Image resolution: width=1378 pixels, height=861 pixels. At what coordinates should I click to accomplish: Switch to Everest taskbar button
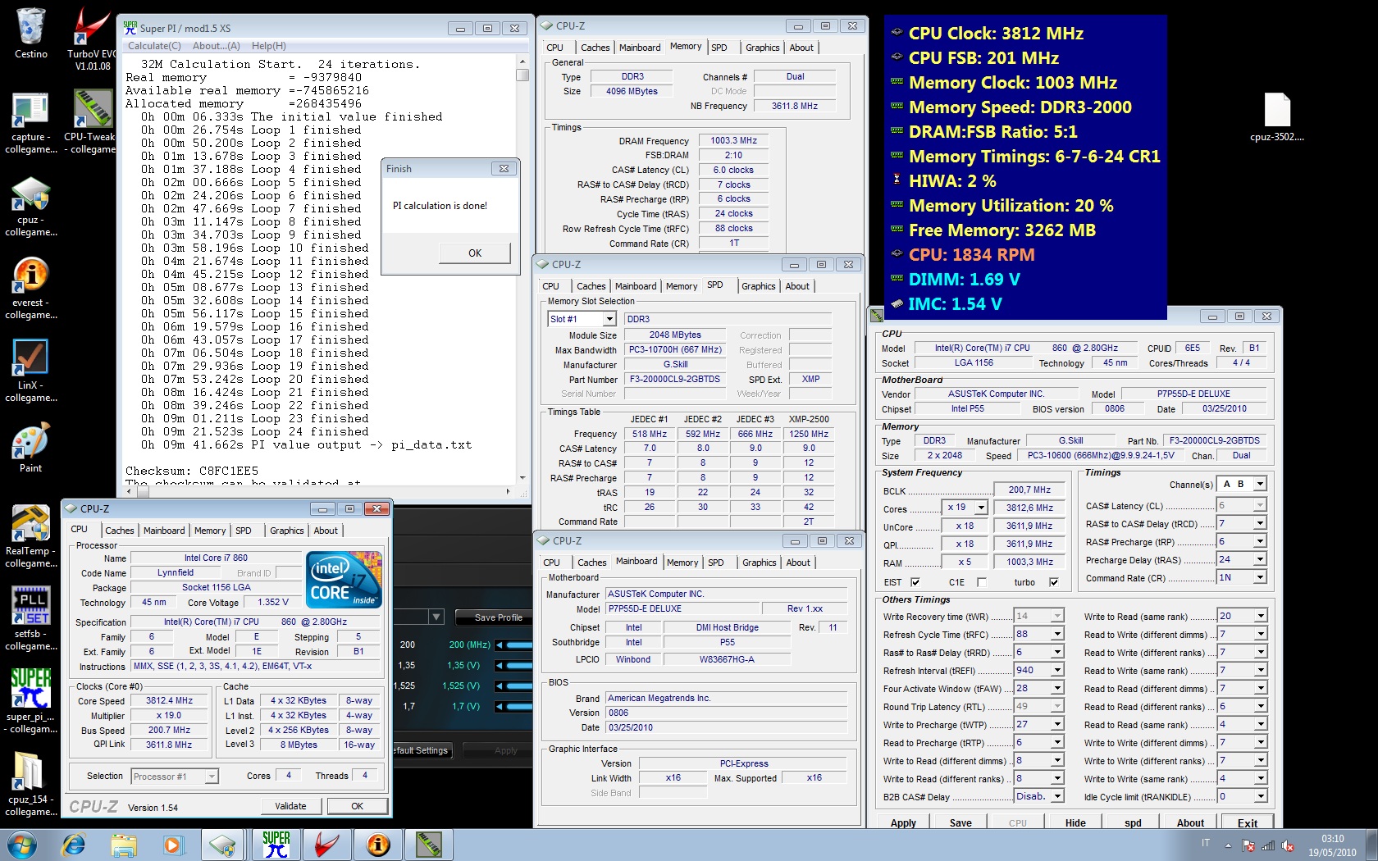coord(378,845)
